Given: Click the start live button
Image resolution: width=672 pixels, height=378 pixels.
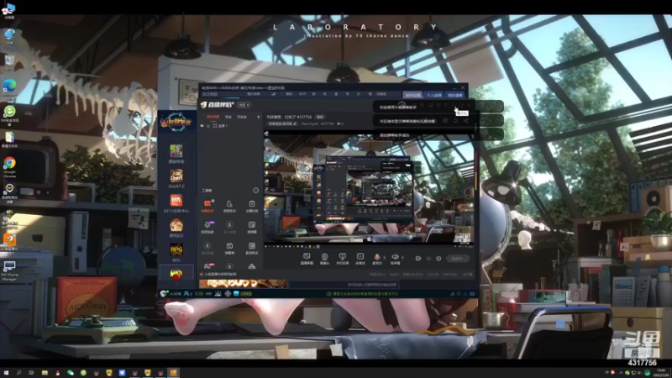Looking at the screenshot, I should click(457, 259).
